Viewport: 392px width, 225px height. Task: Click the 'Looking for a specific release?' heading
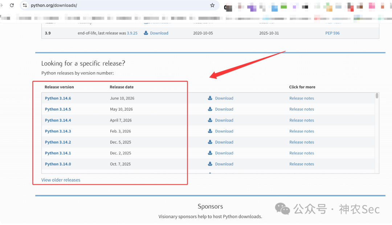pyautogui.click(x=83, y=64)
